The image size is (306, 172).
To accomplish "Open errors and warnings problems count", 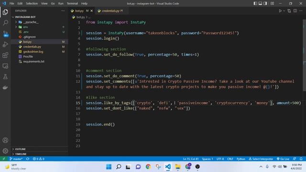I will point(39,159).
